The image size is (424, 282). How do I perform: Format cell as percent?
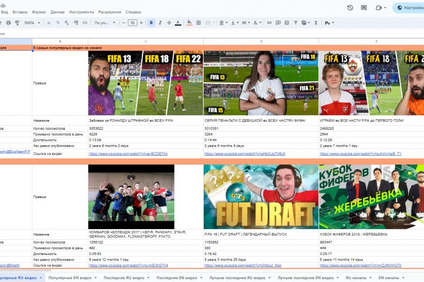click(x=58, y=23)
